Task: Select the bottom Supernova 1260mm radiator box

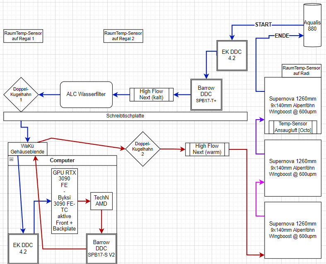Action: pos(293,230)
